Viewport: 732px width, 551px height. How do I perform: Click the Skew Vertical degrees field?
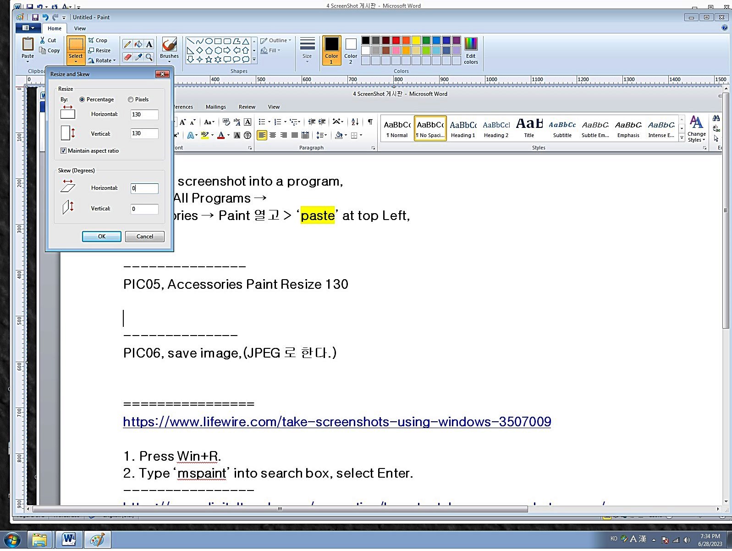click(x=144, y=209)
